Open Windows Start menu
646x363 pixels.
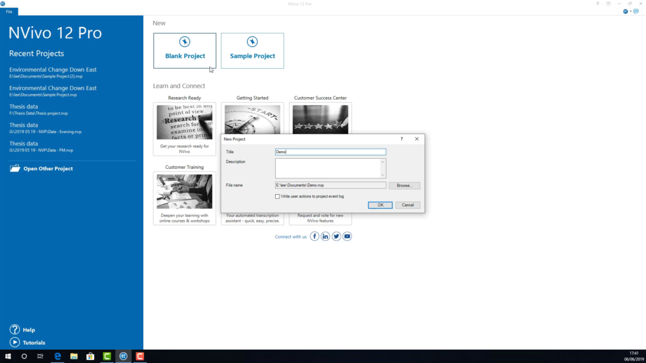coord(8,357)
